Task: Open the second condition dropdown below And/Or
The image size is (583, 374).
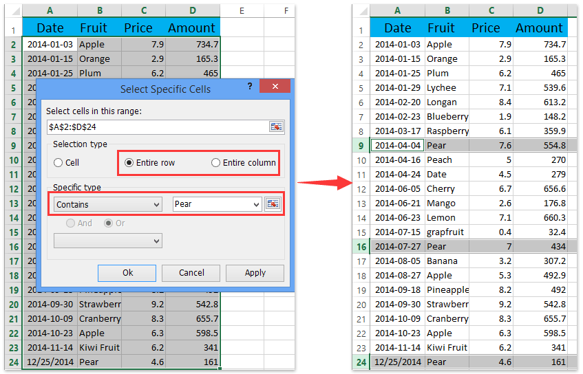Action: 107,241
